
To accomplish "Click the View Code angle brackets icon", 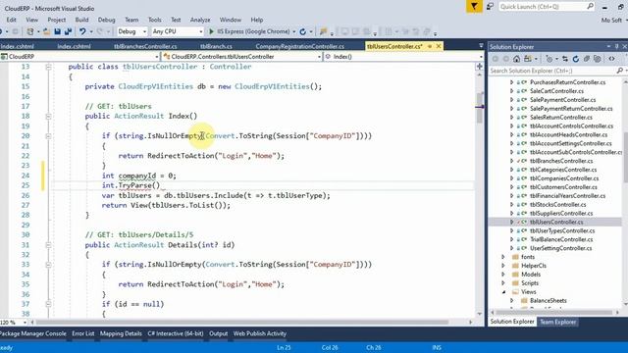I will tap(611, 59).
